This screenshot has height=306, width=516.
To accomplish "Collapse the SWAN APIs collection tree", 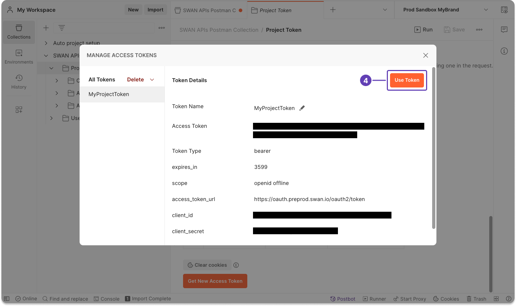I will pos(46,55).
